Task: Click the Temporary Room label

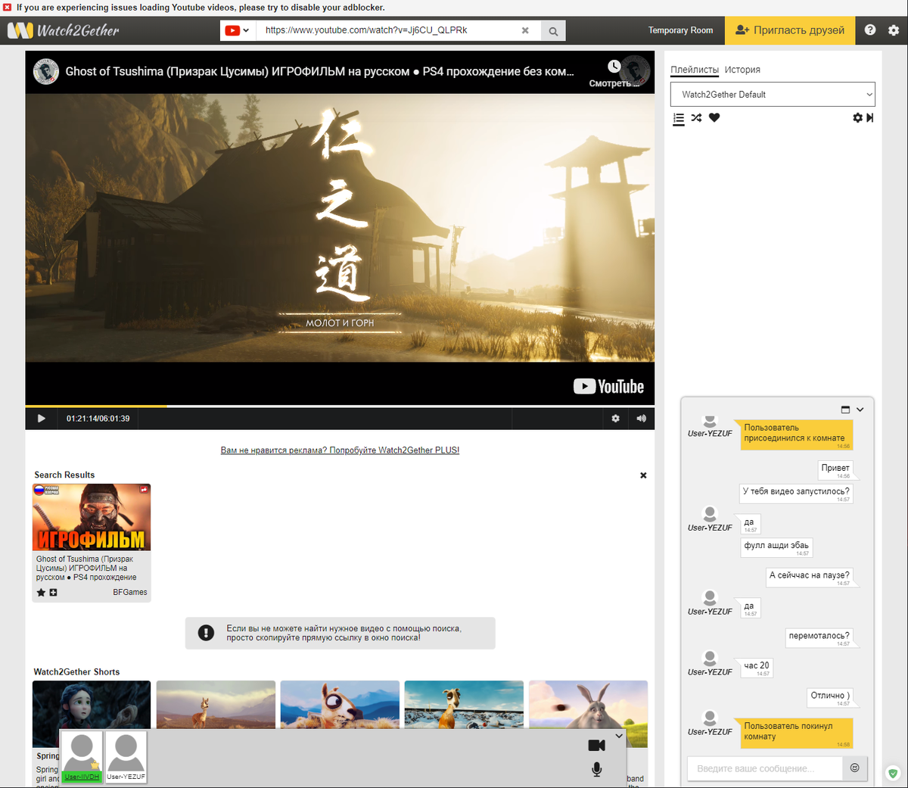Action: point(680,30)
